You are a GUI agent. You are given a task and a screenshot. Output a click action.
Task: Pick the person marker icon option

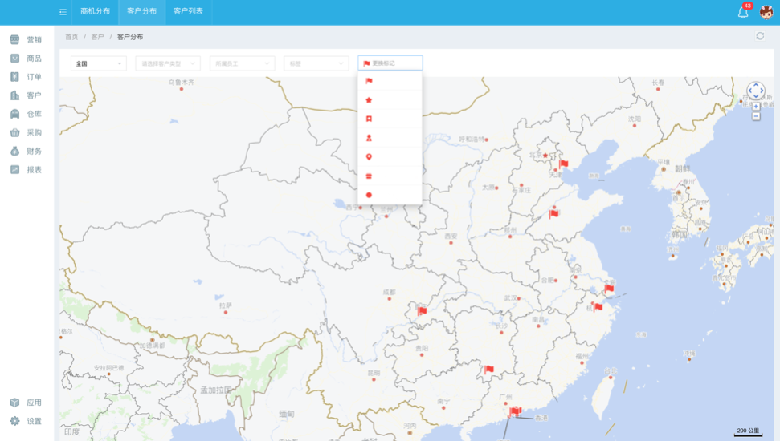tap(369, 138)
